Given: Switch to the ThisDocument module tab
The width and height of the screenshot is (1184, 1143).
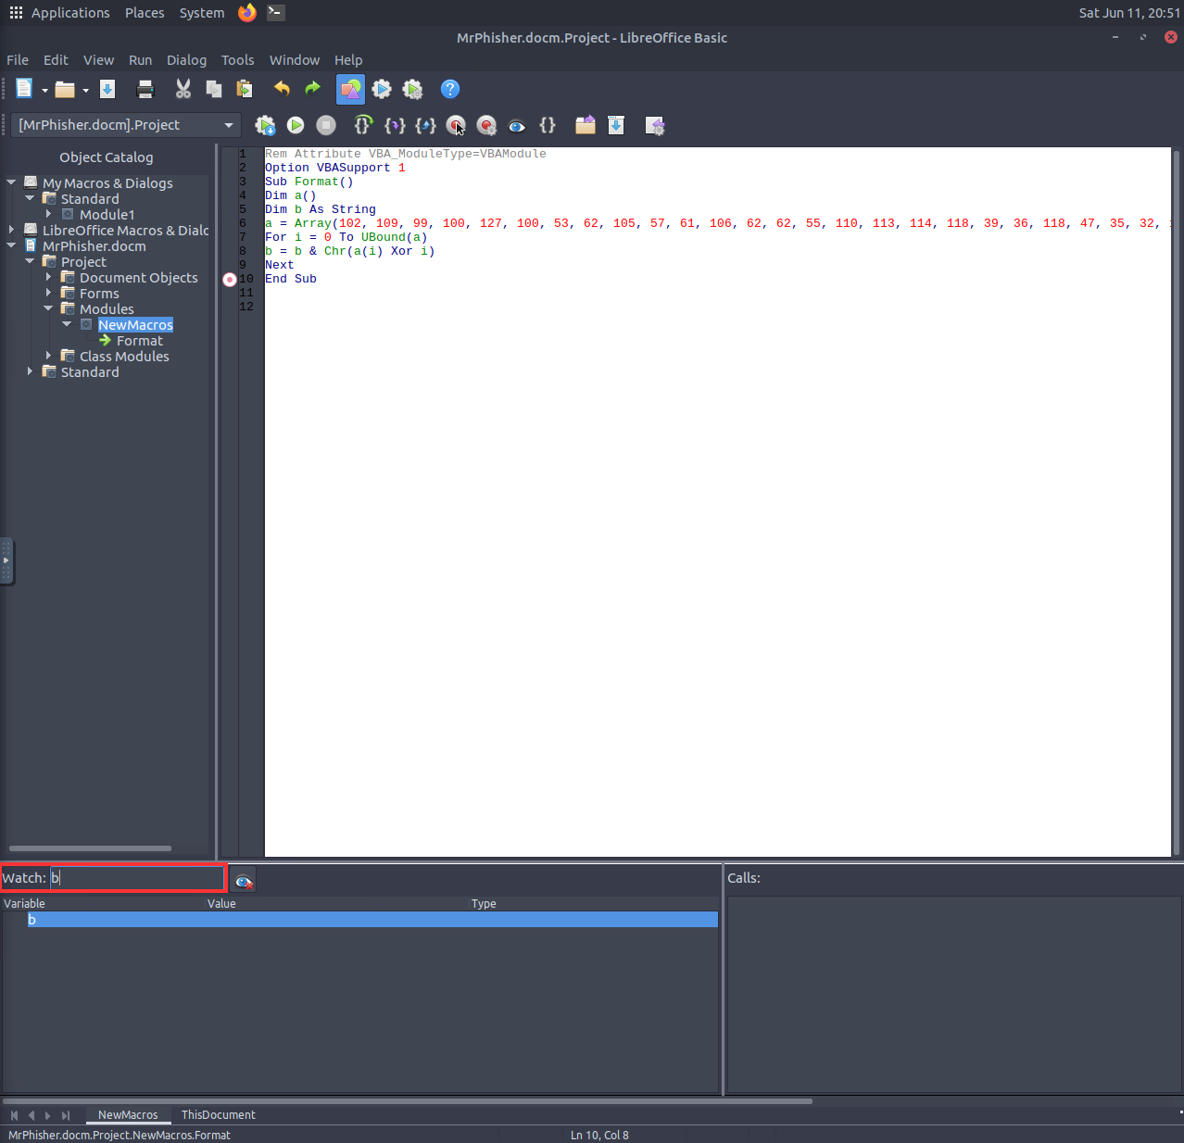Looking at the screenshot, I should point(218,1114).
